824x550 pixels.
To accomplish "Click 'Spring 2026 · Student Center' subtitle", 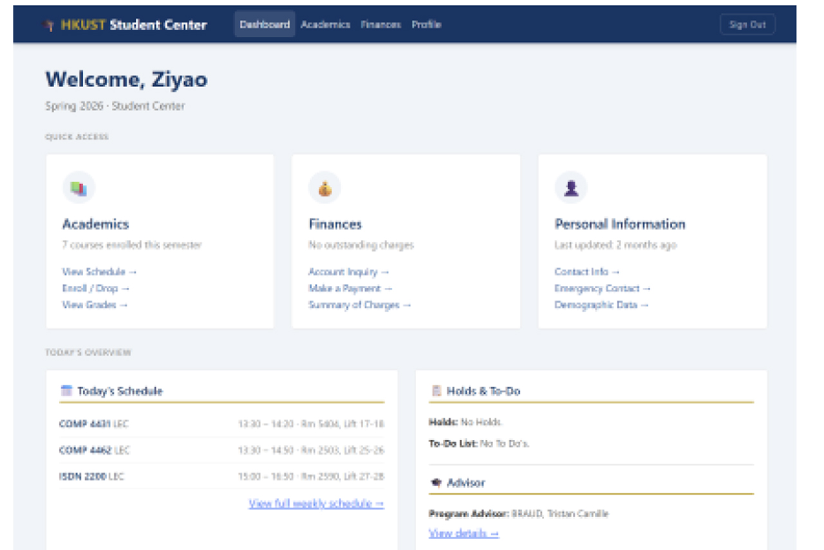I will (115, 106).
